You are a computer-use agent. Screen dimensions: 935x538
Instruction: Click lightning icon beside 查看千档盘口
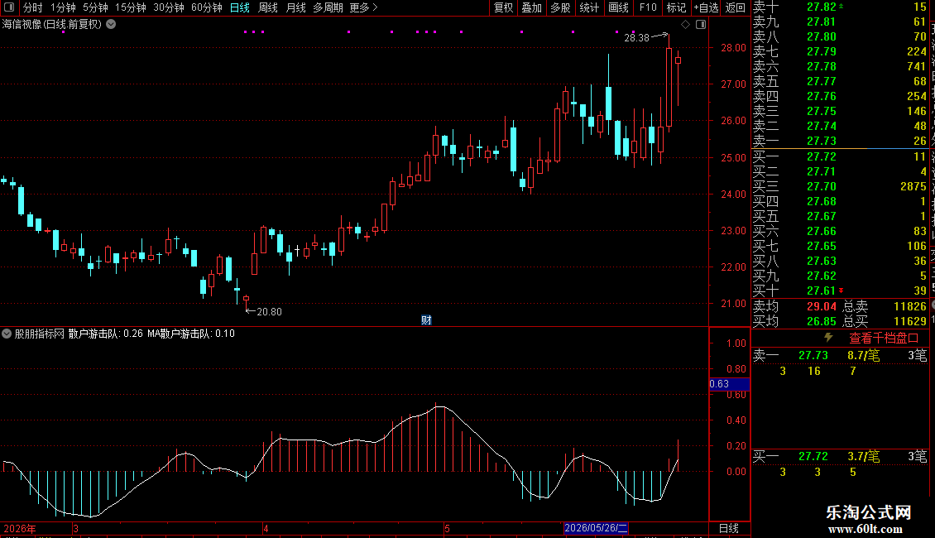pyautogui.click(x=828, y=338)
